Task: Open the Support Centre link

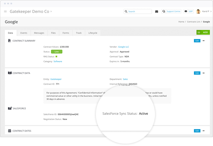Action: tap(174, 11)
